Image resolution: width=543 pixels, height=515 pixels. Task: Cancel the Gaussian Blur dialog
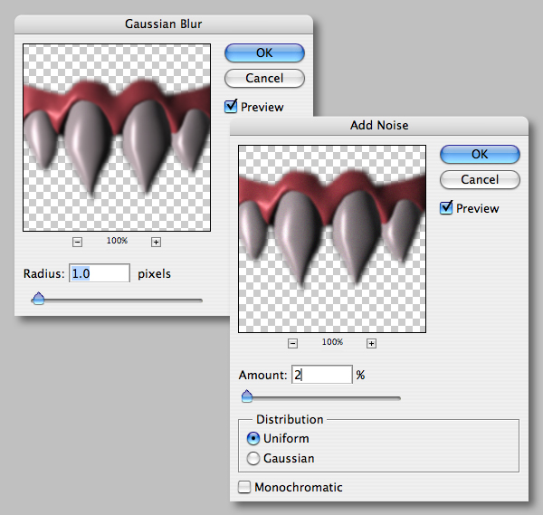click(264, 78)
